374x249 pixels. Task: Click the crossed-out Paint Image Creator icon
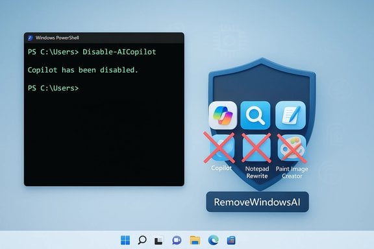(x=292, y=148)
